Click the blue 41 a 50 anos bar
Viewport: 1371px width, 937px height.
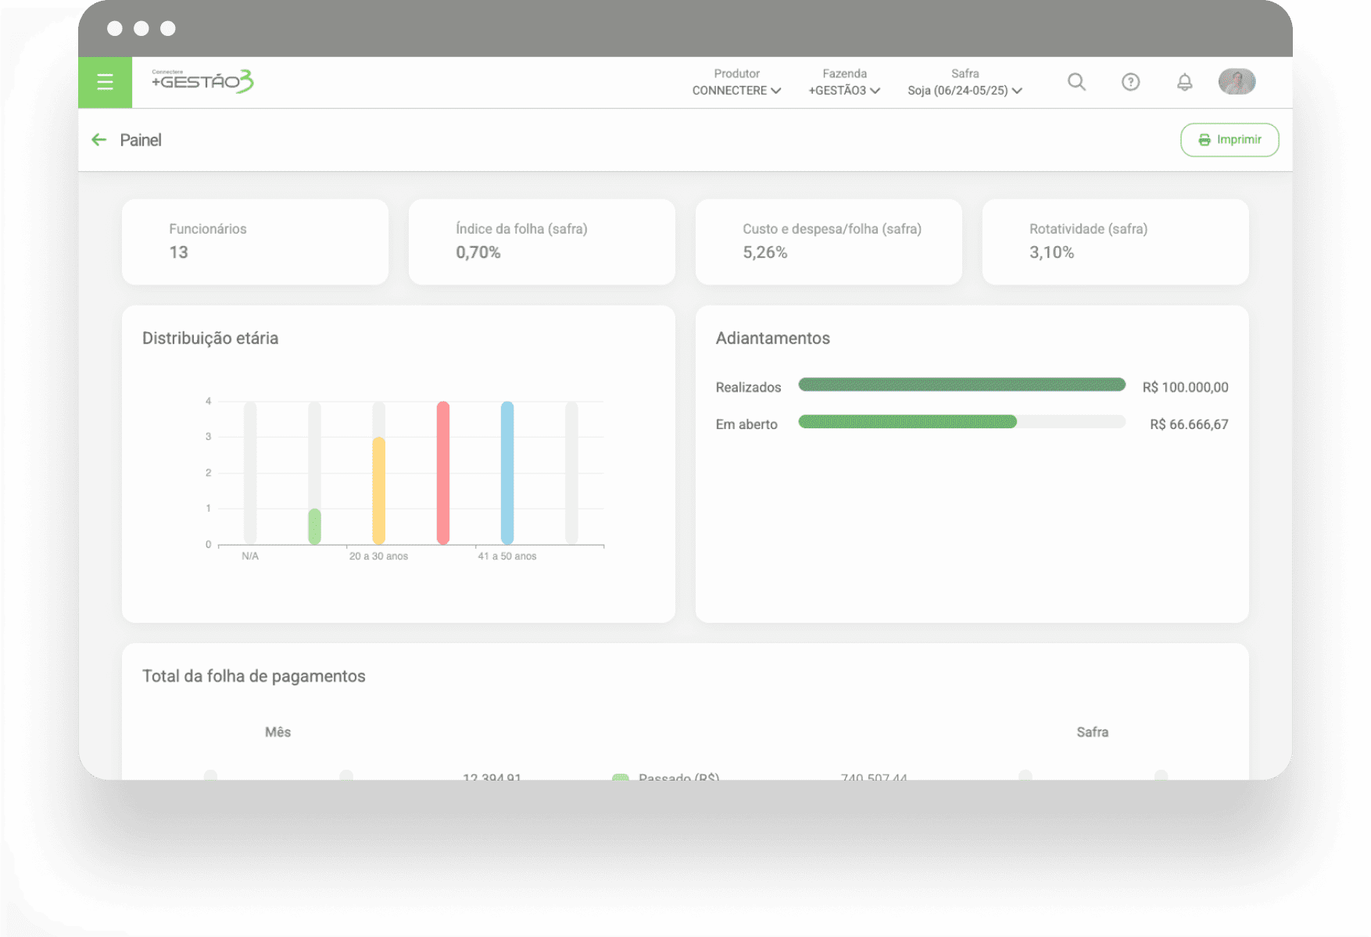[507, 473]
